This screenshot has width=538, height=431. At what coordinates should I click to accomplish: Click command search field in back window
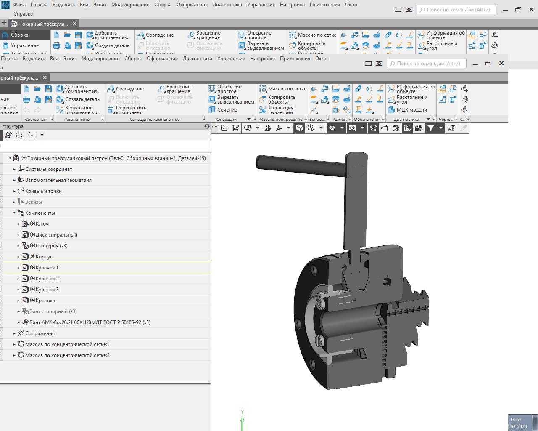coord(456,10)
